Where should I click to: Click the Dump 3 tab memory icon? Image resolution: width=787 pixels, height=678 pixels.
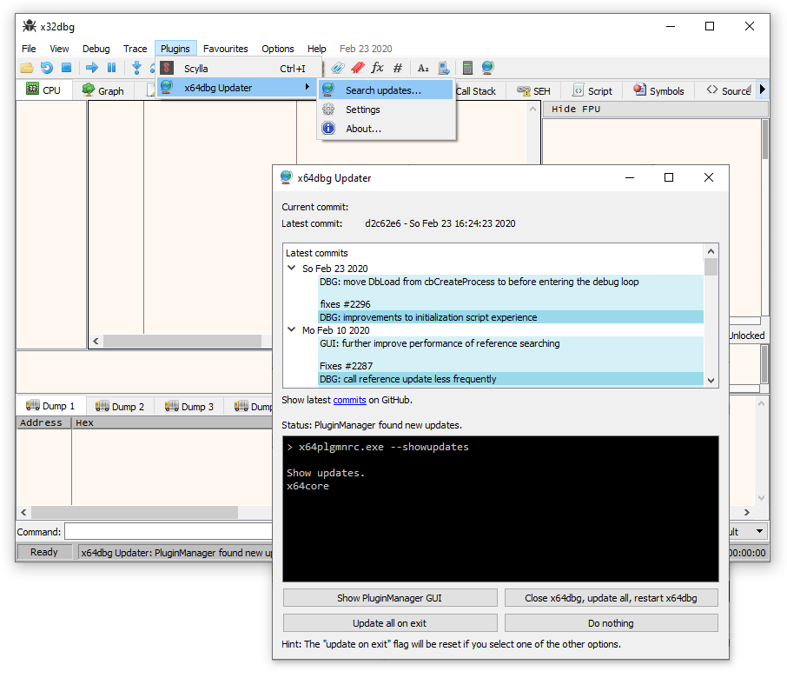(x=172, y=405)
